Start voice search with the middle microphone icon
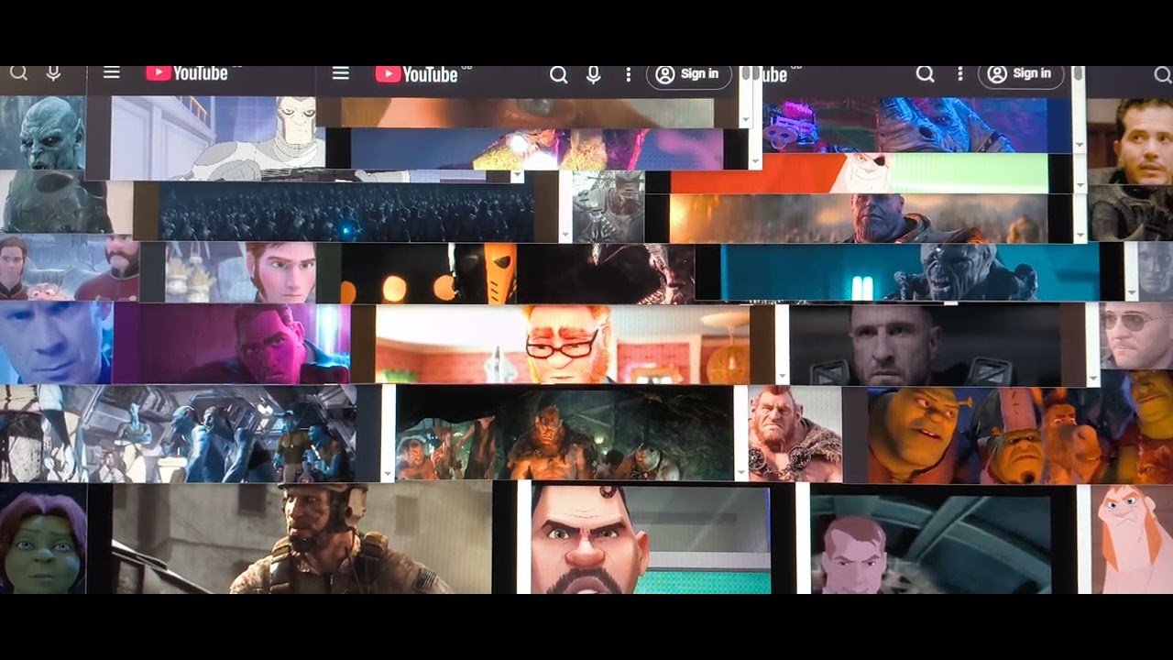Viewport: 1173px width, 660px height. (x=594, y=75)
